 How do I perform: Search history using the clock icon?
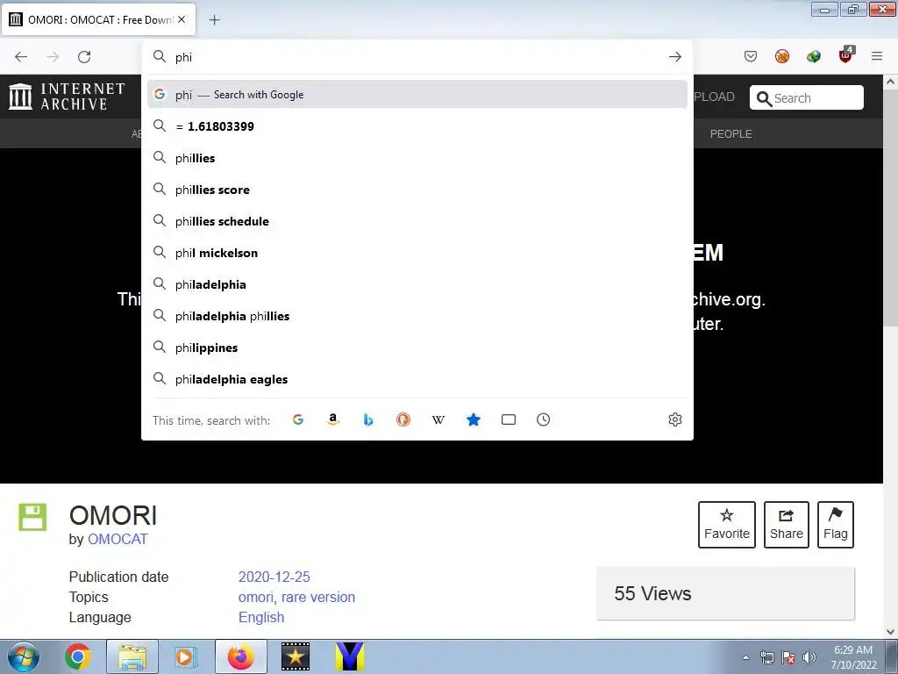point(544,419)
